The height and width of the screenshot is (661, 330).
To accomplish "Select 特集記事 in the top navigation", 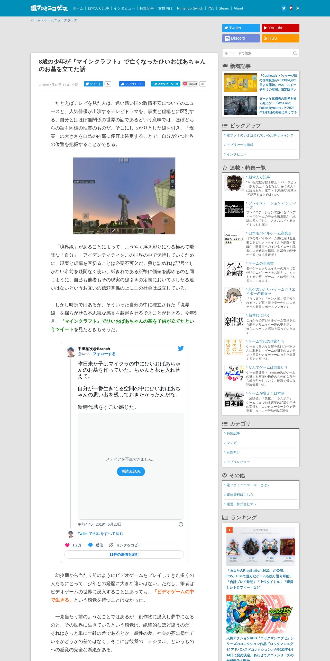I will [x=147, y=8].
